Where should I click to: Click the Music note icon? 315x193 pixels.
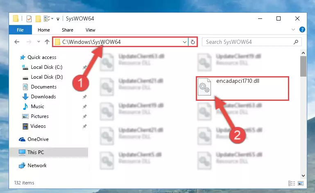tap(25, 107)
